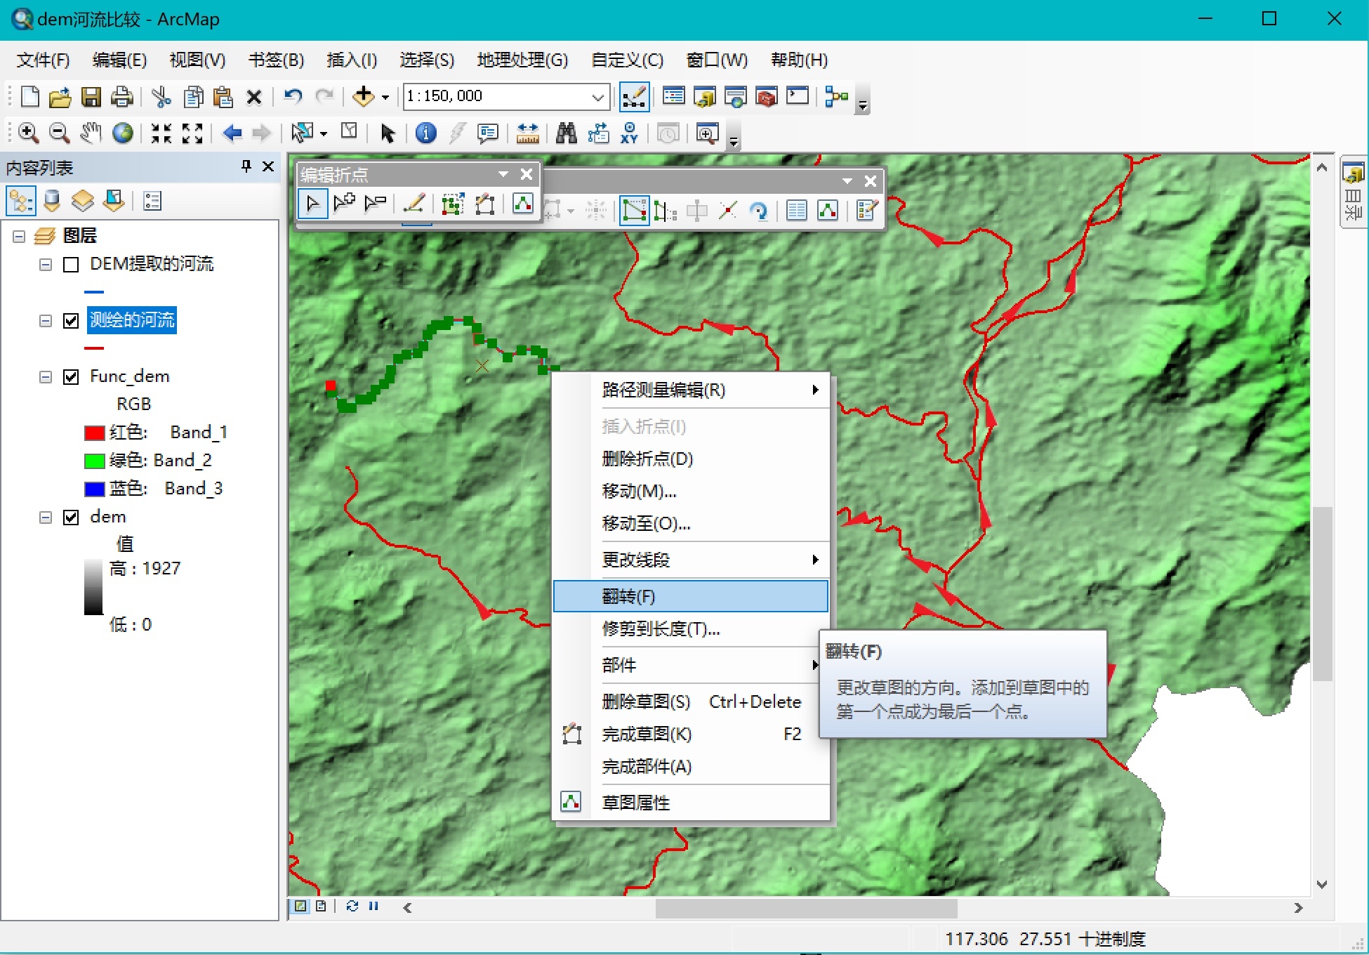Select the 测绘的河流 layer label
The height and width of the screenshot is (955, 1369).
coord(132,320)
